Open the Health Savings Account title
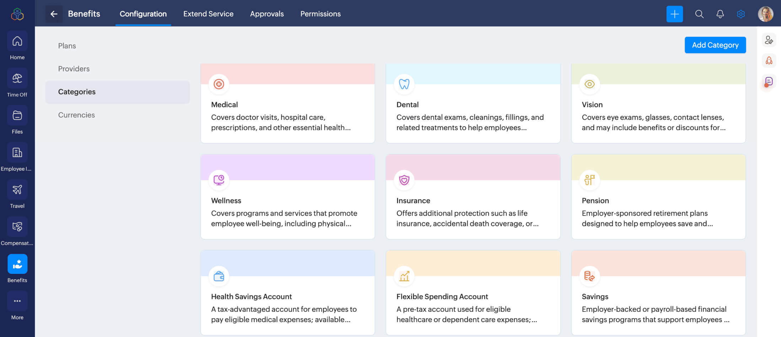 [x=251, y=297]
